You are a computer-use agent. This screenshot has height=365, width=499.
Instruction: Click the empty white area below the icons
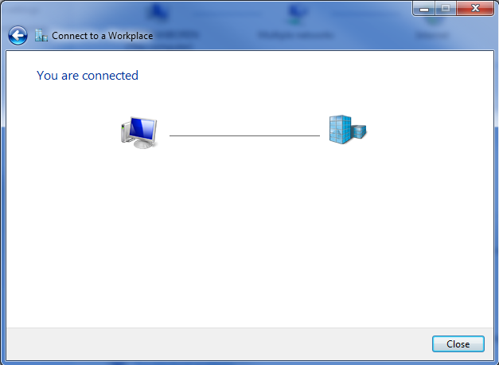click(x=248, y=239)
